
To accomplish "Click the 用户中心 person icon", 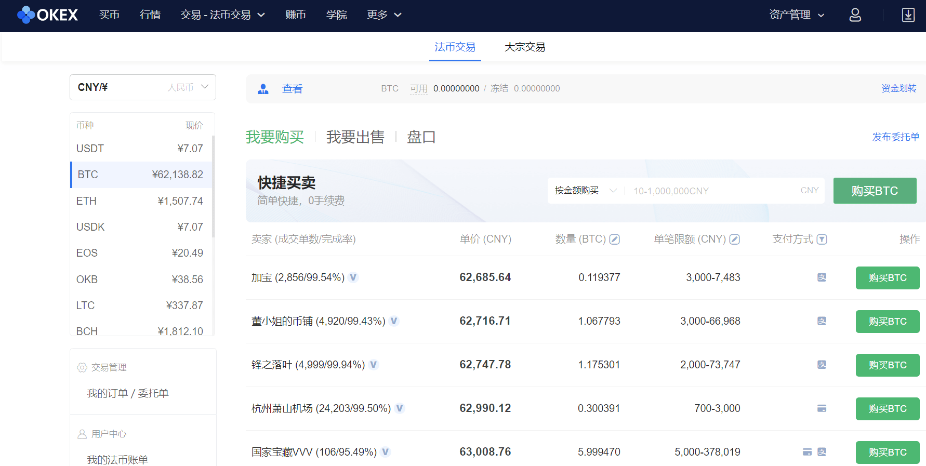I will click(x=82, y=434).
